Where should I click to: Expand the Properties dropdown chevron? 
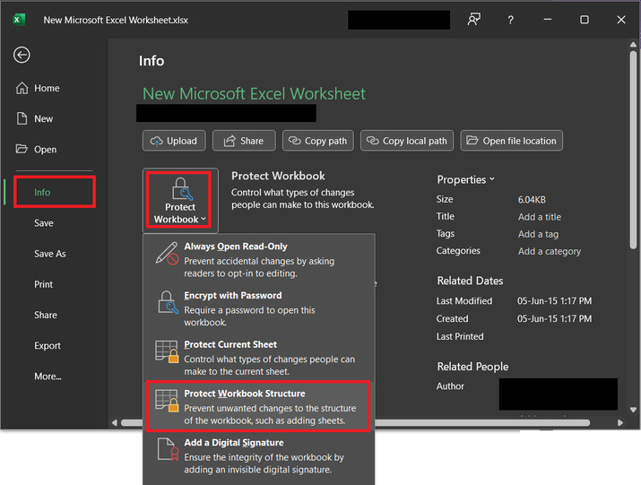(492, 179)
